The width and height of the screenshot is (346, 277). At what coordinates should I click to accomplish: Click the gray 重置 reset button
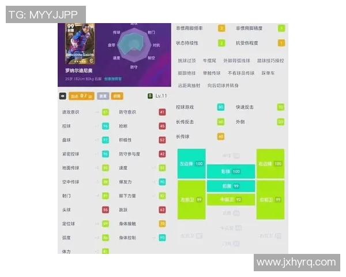tap(103, 96)
